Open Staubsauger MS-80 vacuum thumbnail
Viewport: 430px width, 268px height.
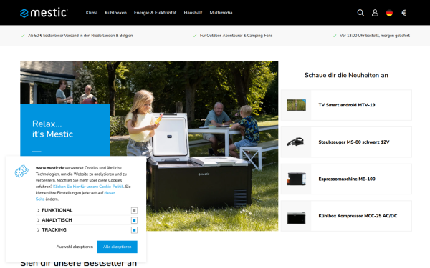click(296, 142)
